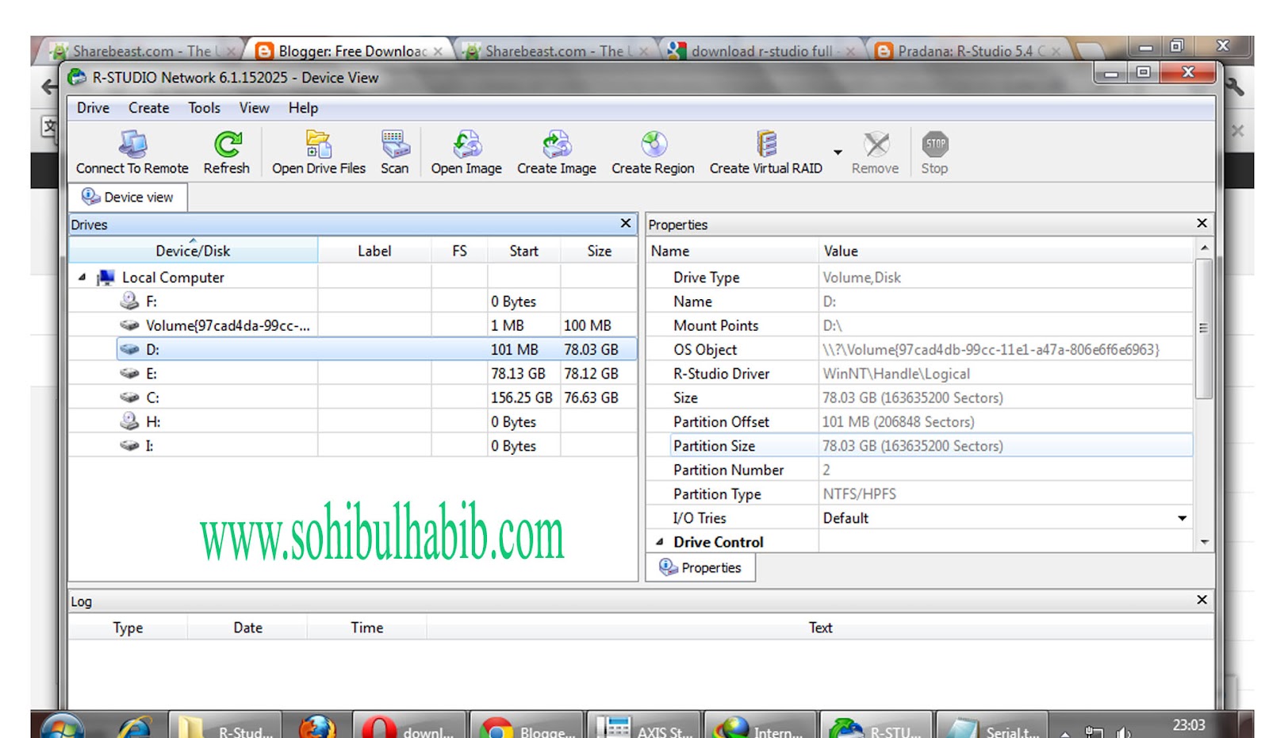Click Open Image toolbar icon

(466, 152)
